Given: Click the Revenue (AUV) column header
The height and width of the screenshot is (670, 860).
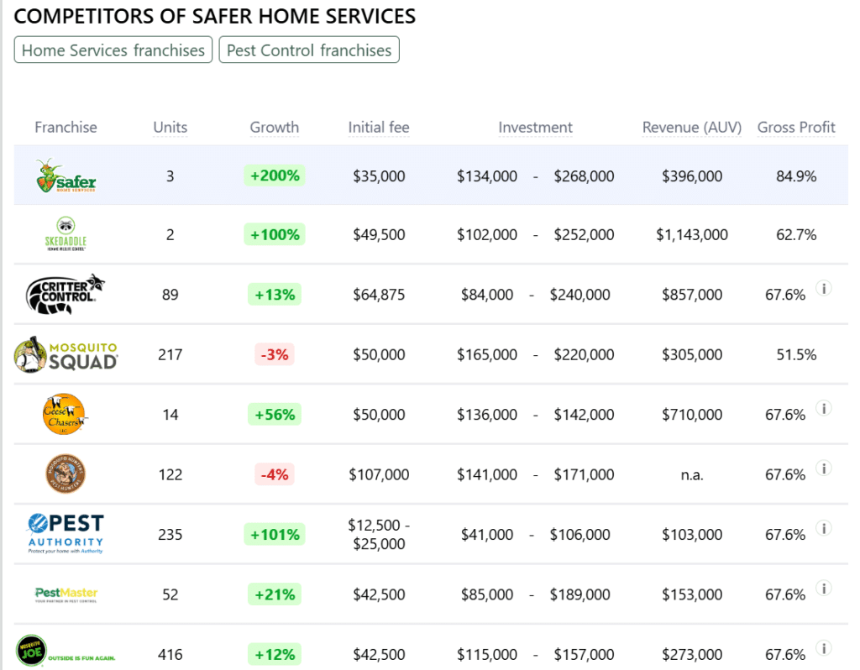Looking at the screenshot, I should pos(692,128).
